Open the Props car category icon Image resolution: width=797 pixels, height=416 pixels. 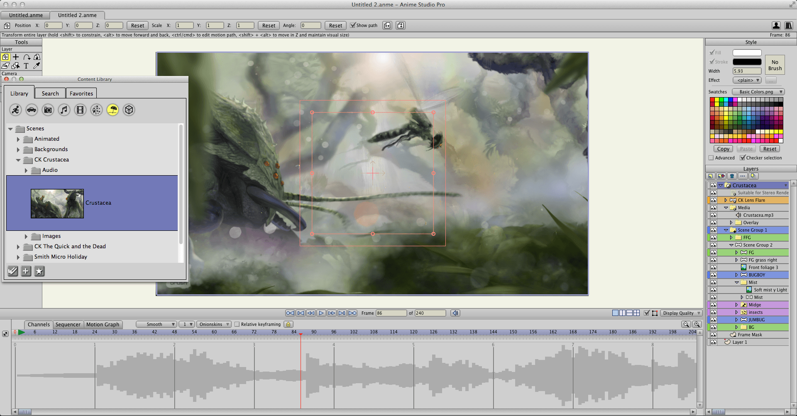point(32,110)
